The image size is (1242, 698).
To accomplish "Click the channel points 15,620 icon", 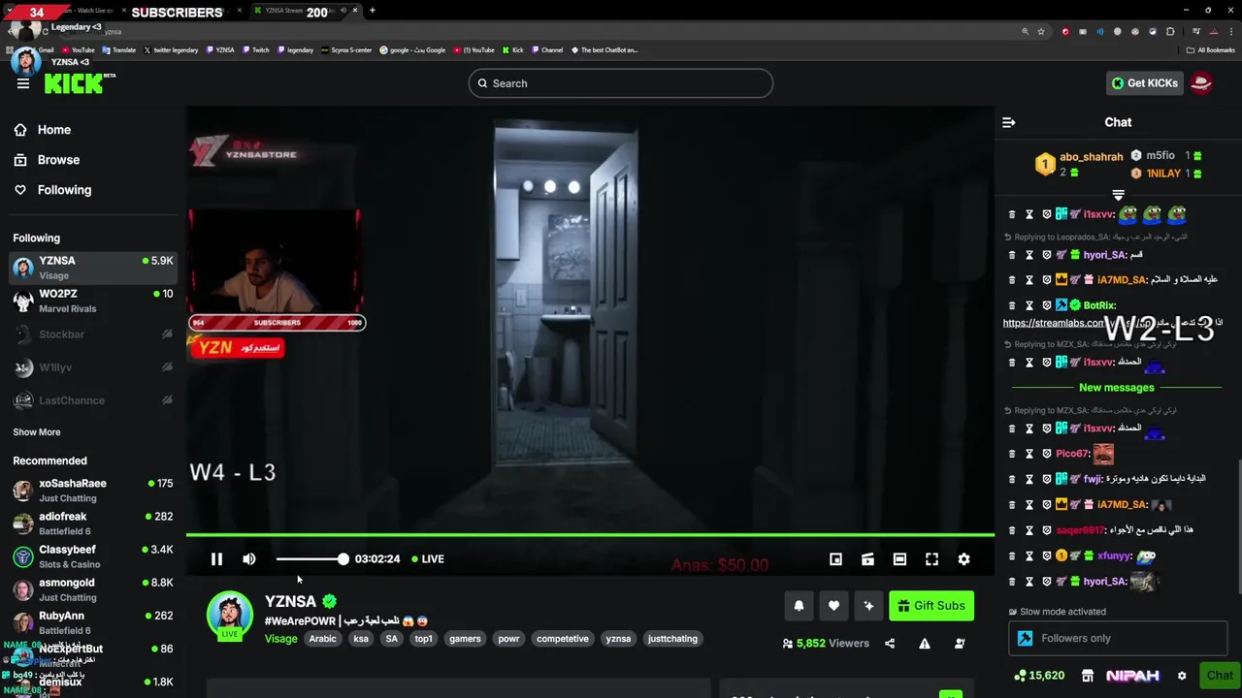I will pos(1020,676).
